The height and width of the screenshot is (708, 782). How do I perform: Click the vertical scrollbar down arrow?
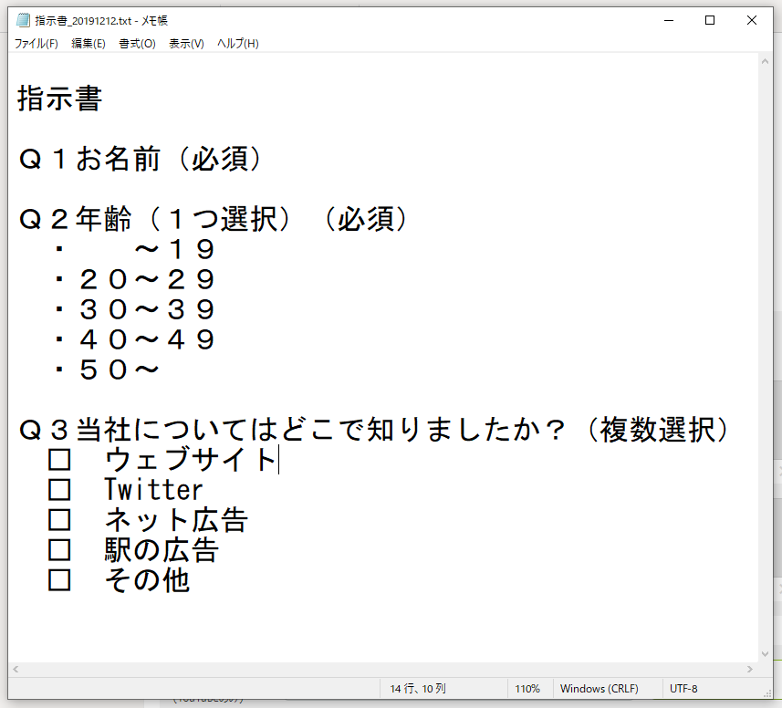(x=765, y=655)
